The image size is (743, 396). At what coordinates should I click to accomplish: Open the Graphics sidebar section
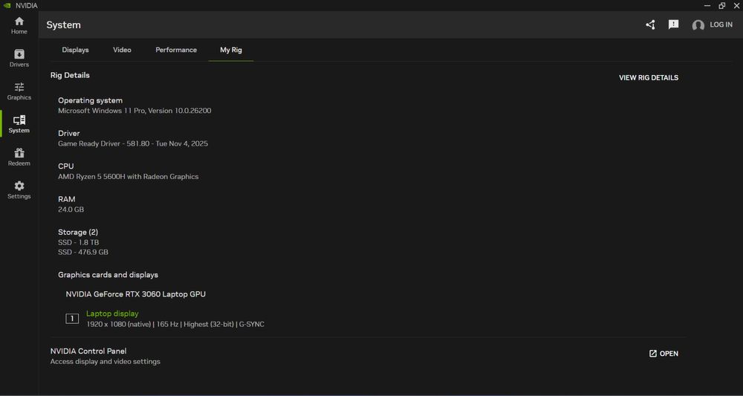[19, 91]
